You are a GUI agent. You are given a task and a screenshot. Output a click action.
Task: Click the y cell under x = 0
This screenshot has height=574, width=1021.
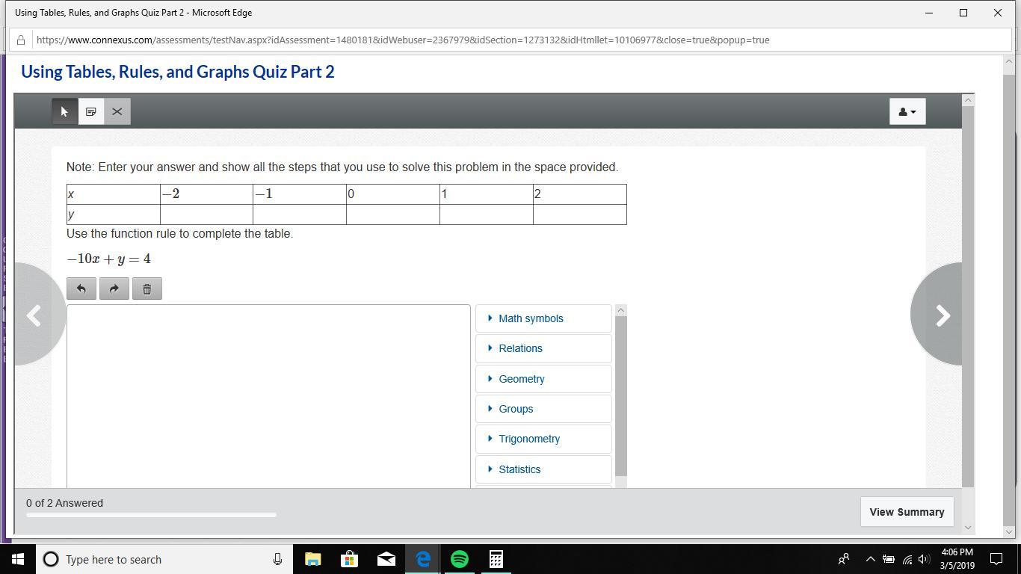click(x=393, y=215)
